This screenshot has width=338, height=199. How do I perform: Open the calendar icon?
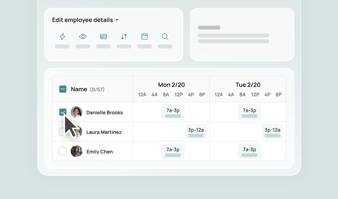tap(144, 36)
